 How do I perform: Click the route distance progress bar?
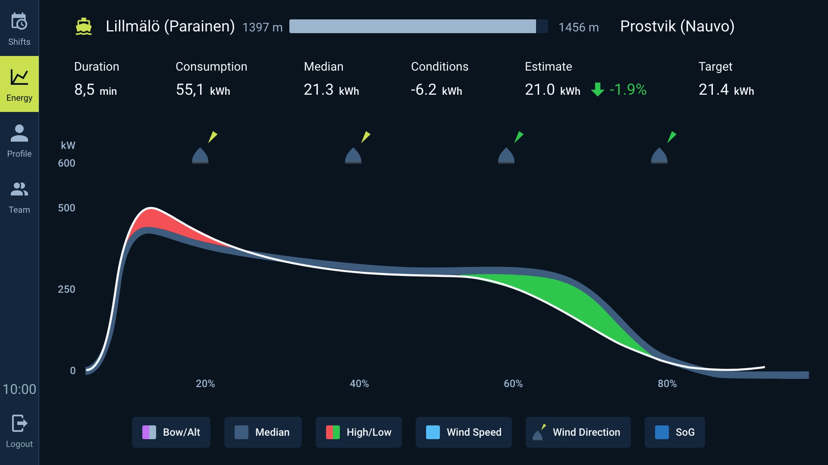coord(418,27)
